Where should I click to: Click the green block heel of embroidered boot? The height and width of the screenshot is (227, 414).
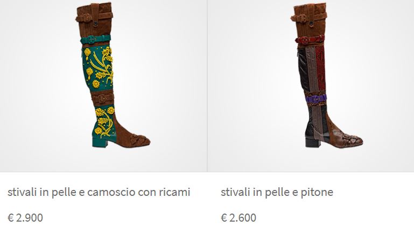(x=100, y=142)
